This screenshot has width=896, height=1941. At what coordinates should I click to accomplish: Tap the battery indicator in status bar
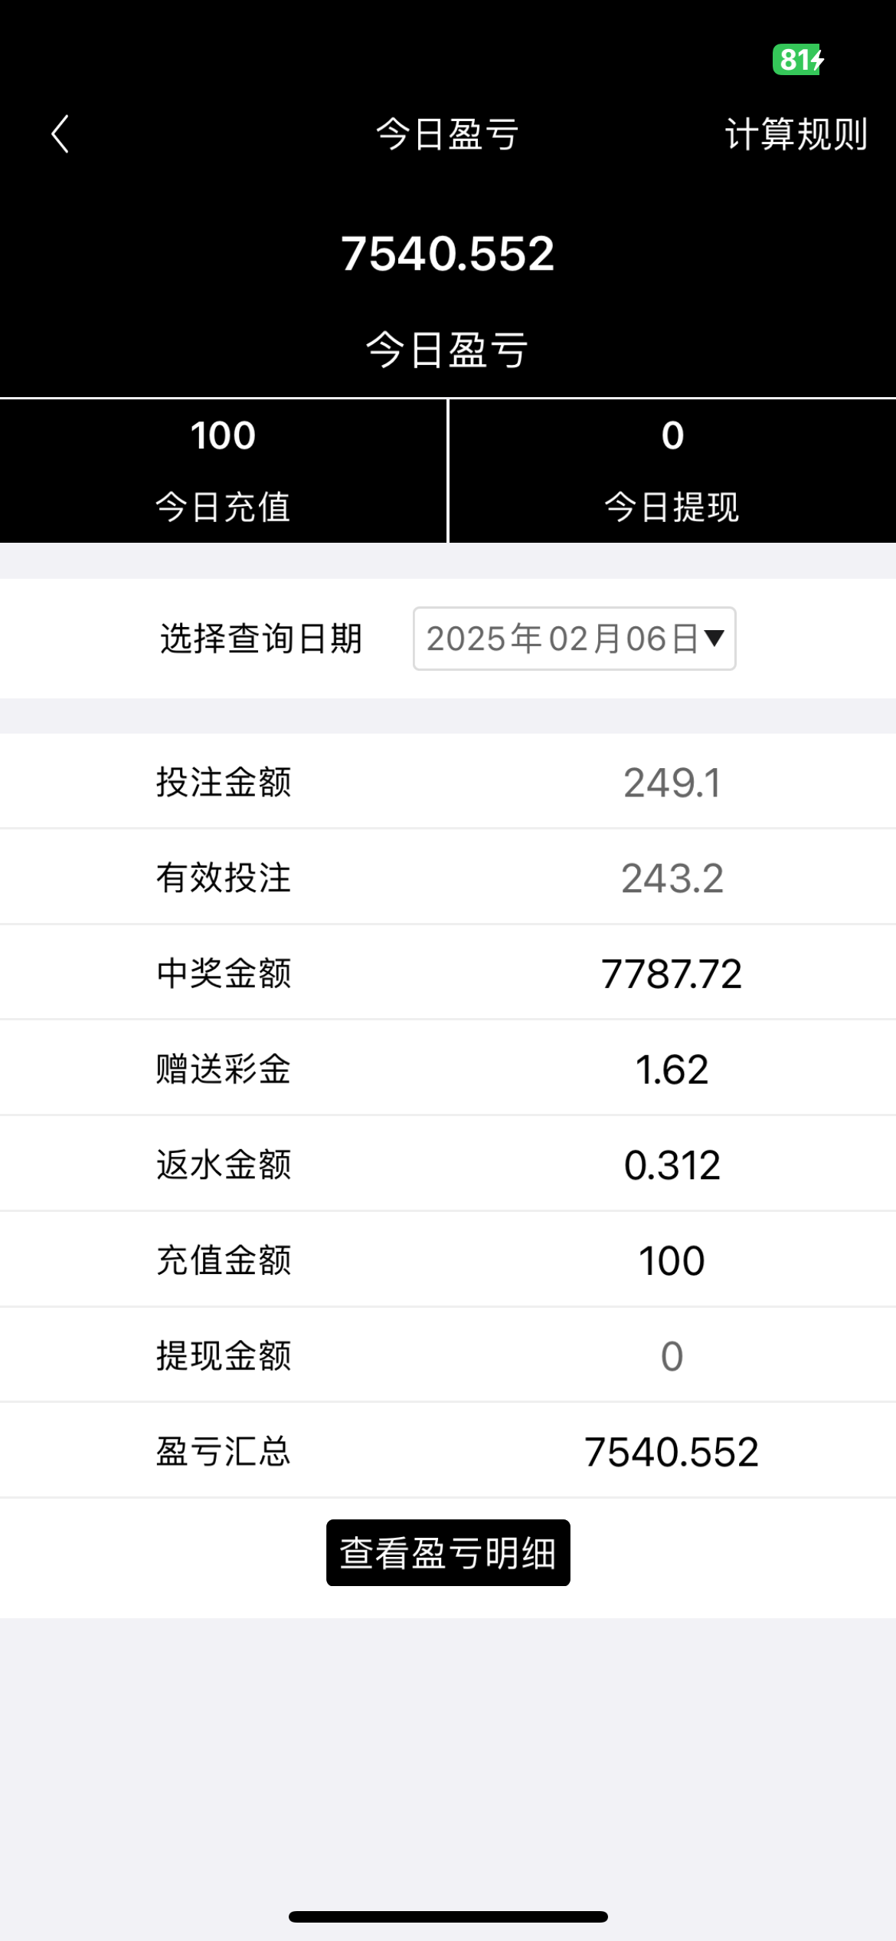point(797,60)
